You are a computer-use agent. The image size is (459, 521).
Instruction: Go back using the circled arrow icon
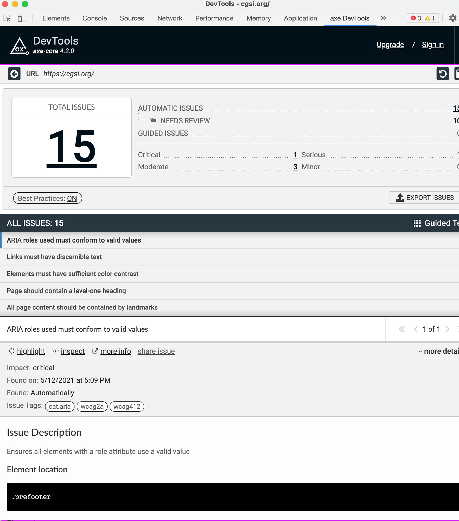14,74
